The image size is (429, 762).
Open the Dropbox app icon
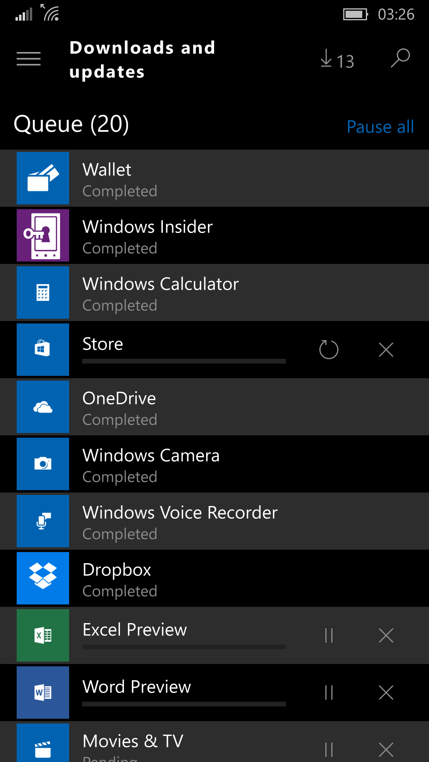point(43,578)
